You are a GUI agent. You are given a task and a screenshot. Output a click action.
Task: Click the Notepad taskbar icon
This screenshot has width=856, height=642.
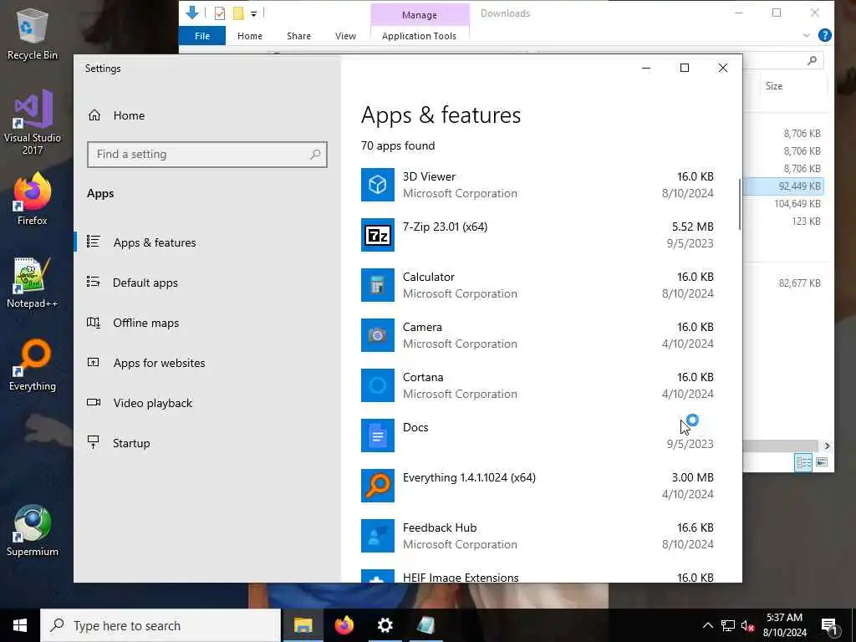(x=425, y=625)
